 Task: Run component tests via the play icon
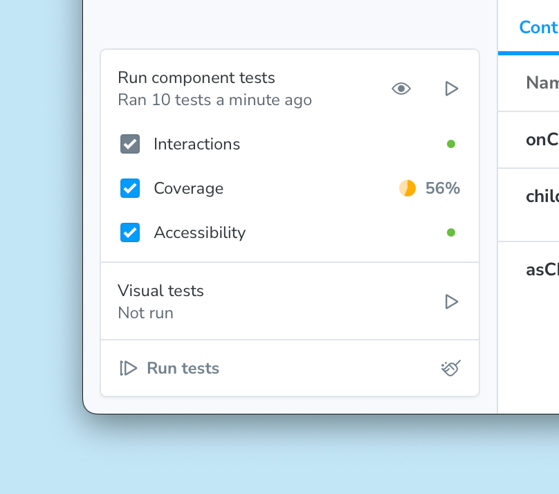tap(452, 89)
